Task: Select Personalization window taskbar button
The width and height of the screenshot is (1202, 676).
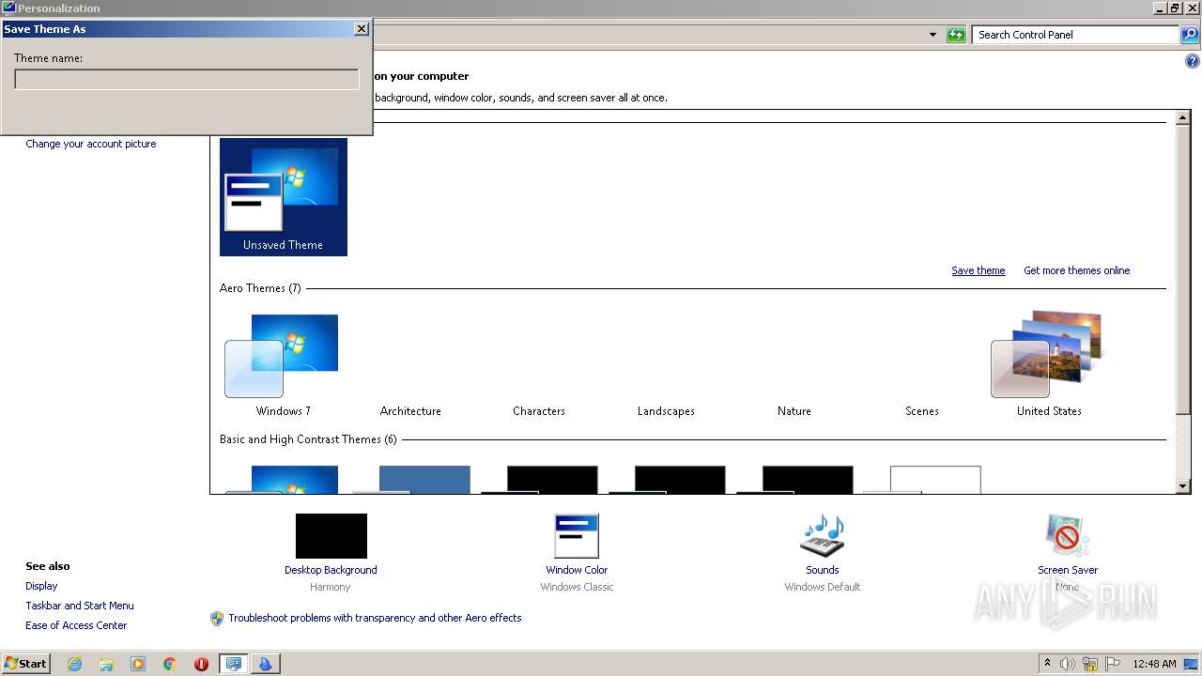Action: 233,664
